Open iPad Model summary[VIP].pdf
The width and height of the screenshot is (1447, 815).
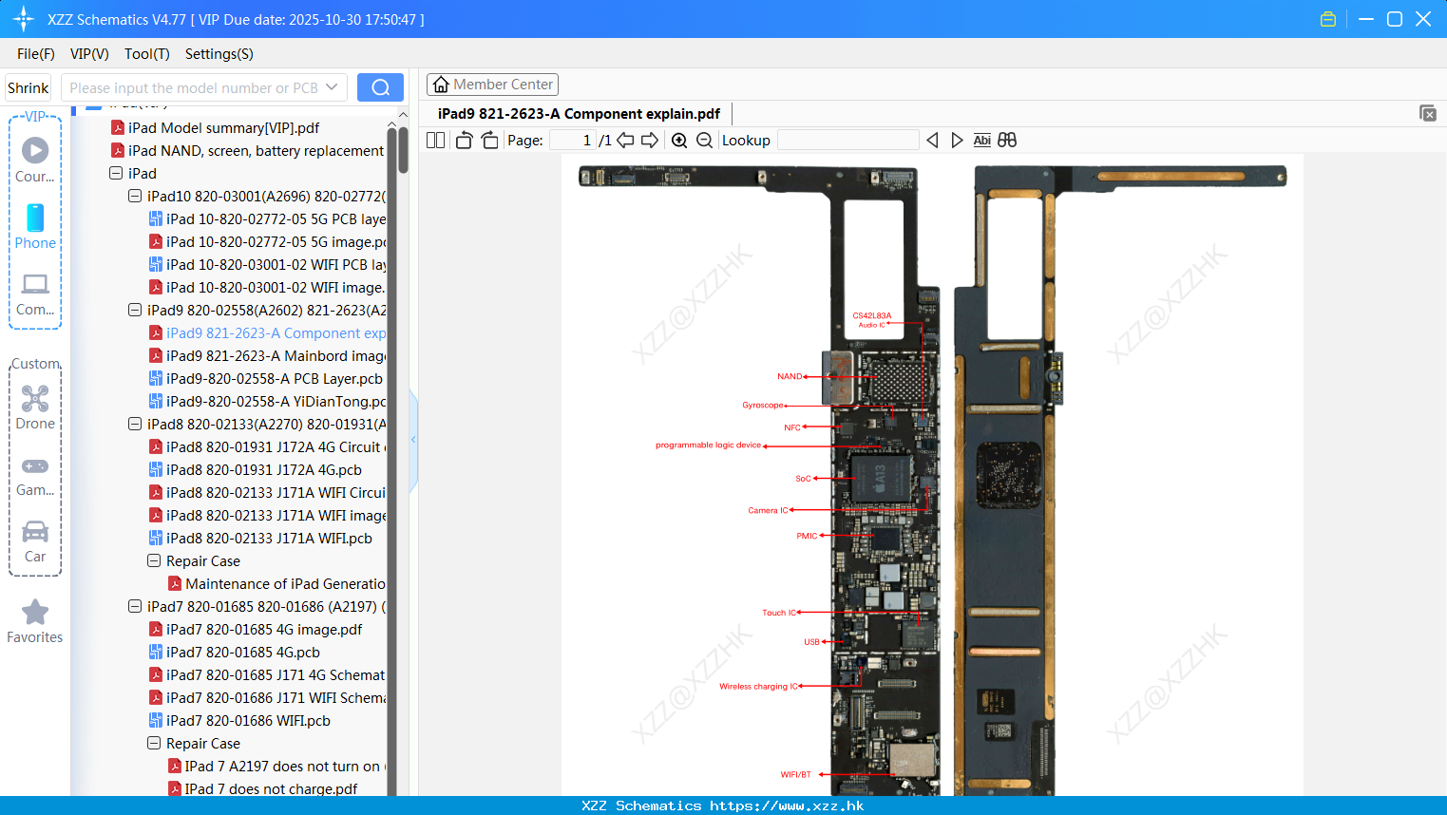(224, 127)
